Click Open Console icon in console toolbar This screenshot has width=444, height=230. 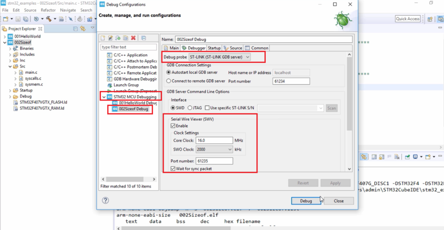point(428,157)
